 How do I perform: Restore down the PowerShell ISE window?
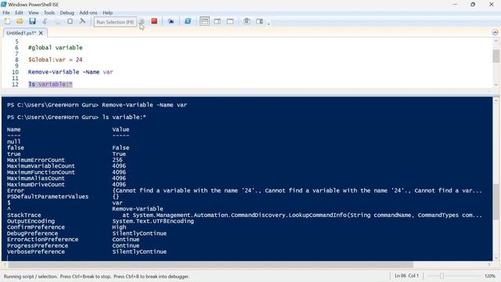(x=473, y=5)
